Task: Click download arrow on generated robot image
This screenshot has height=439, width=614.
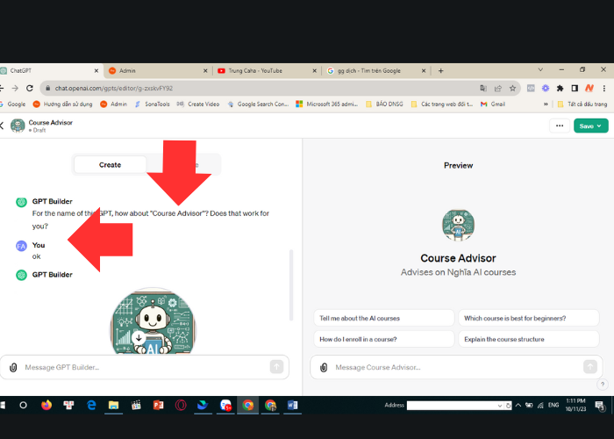Action: pos(139,336)
